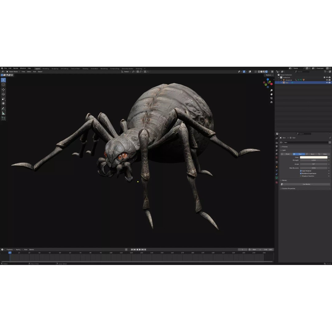This screenshot has height=332, width=332.
Task: Select the Transform tool
Action: (x=3, y=104)
